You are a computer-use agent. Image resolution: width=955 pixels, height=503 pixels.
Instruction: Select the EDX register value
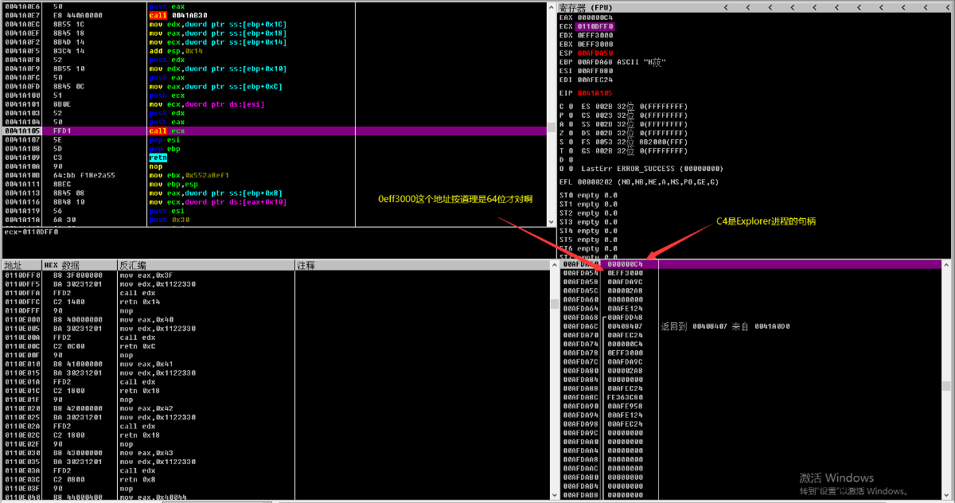(594, 35)
